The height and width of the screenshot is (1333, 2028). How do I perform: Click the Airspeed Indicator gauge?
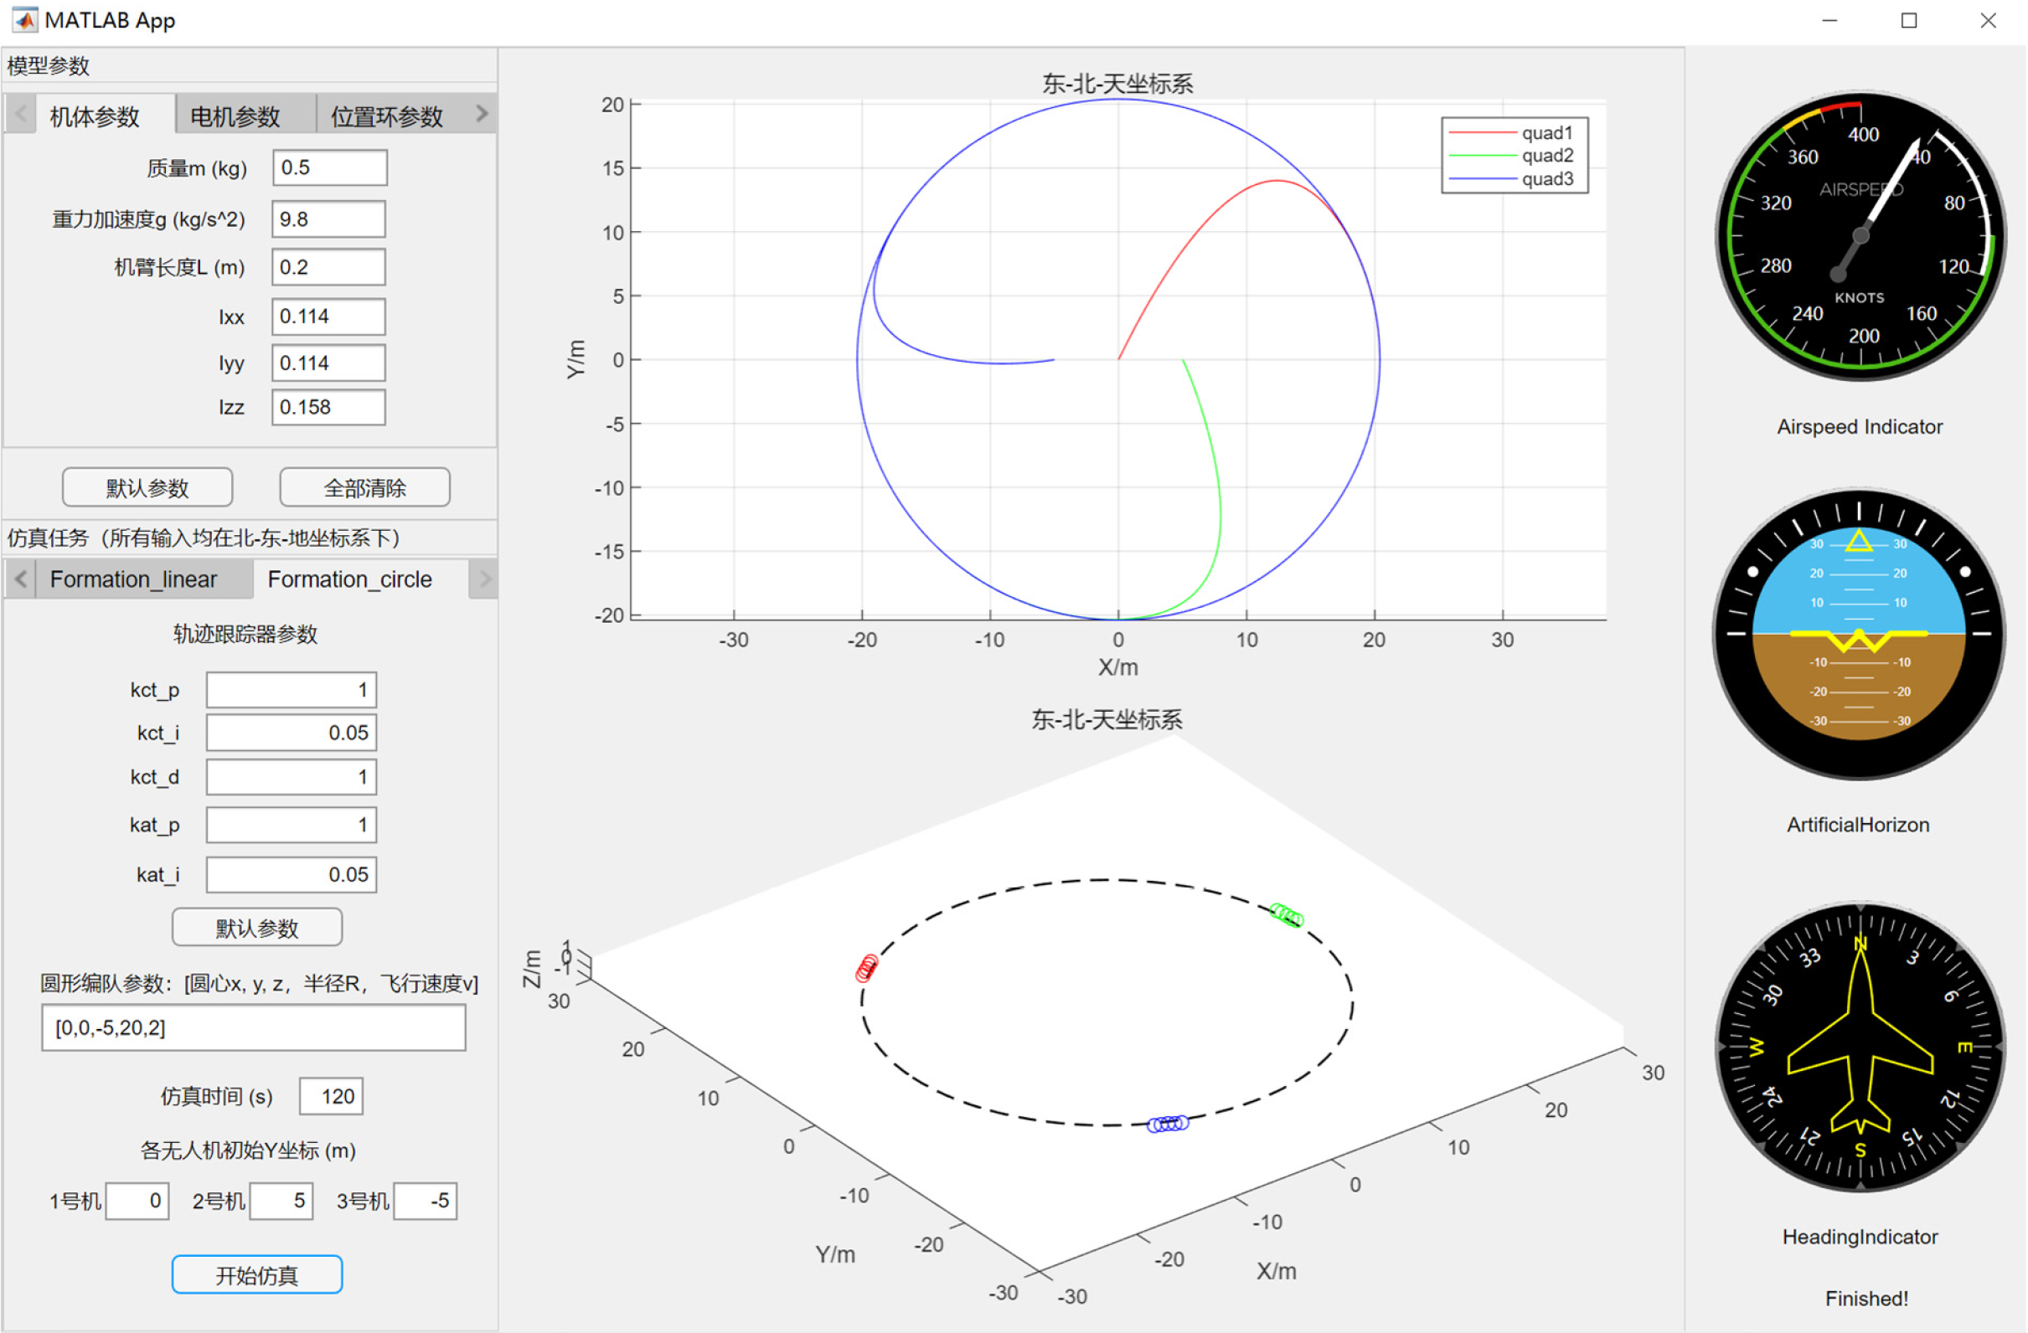(x=1860, y=236)
